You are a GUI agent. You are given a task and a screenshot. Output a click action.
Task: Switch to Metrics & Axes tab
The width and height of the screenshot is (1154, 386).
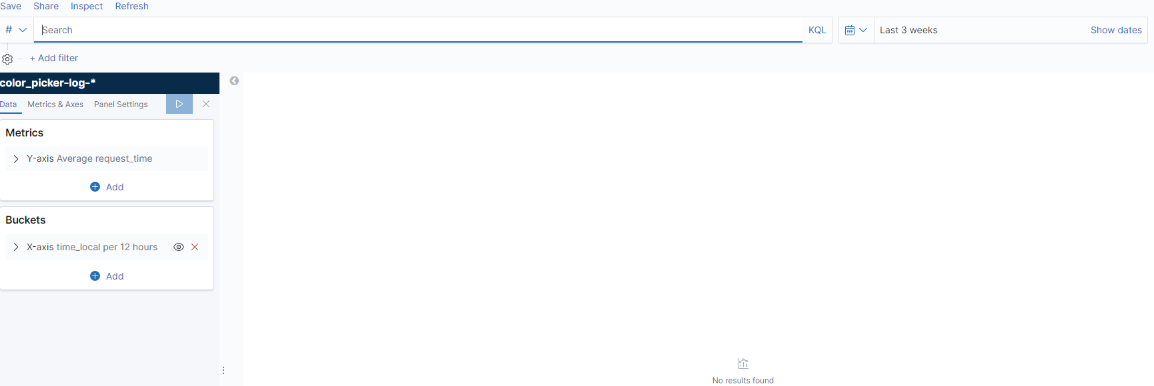point(55,104)
